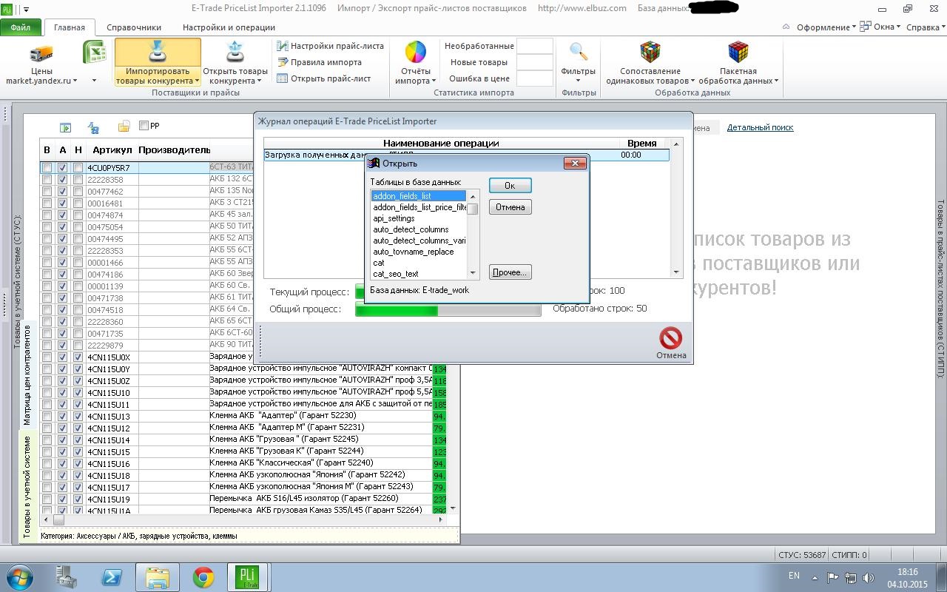Expand the Фильтры dropdown arrow
The image size is (947, 592).
pyautogui.click(x=579, y=81)
